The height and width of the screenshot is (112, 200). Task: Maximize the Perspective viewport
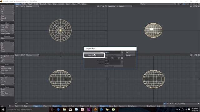[199, 6]
